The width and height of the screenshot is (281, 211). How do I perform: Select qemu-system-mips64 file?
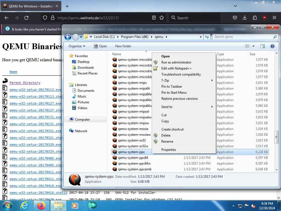click(134, 88)
